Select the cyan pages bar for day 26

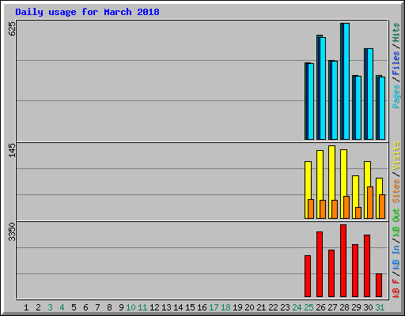point(323,88)
